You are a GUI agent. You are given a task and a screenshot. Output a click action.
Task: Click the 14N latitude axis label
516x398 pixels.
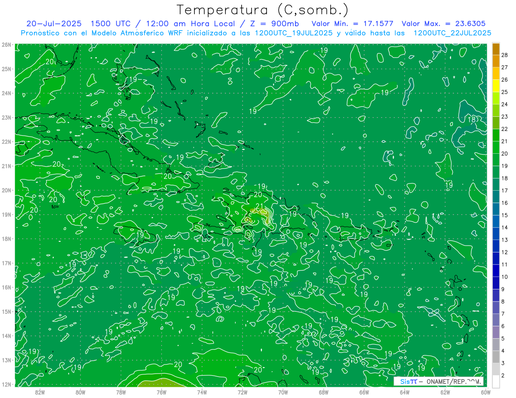6,336
